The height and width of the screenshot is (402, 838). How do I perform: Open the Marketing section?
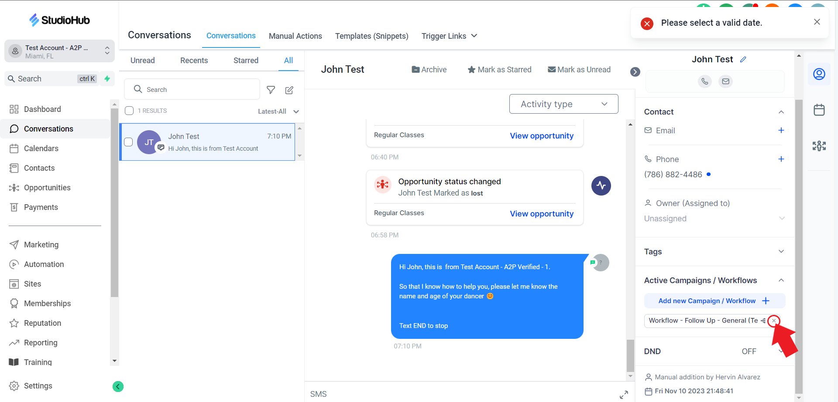coord(41,245)
